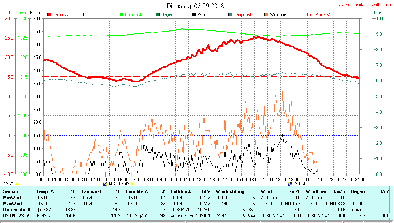Click the orange Windböen legend square

pos(266,14)
